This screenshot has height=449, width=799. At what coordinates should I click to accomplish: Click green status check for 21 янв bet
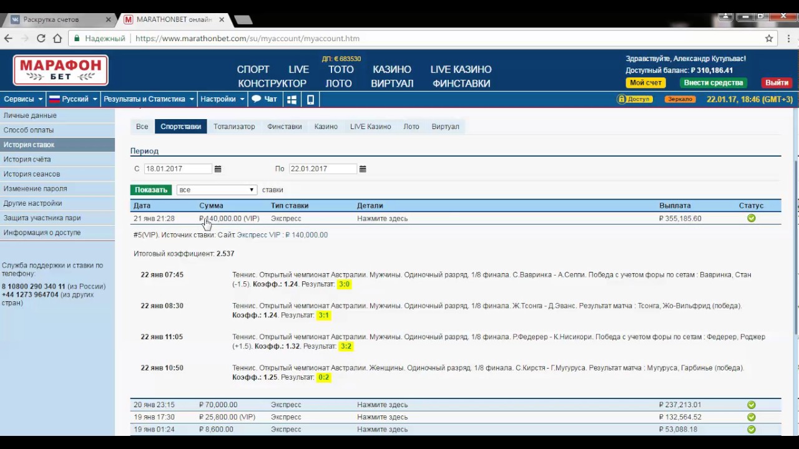[x=751, y=218]
